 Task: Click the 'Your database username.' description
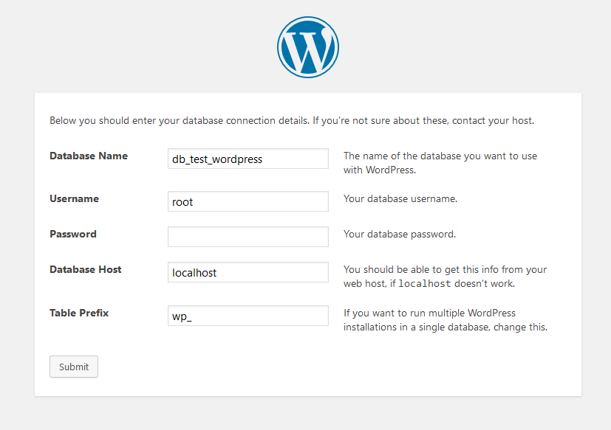(400, 199)
